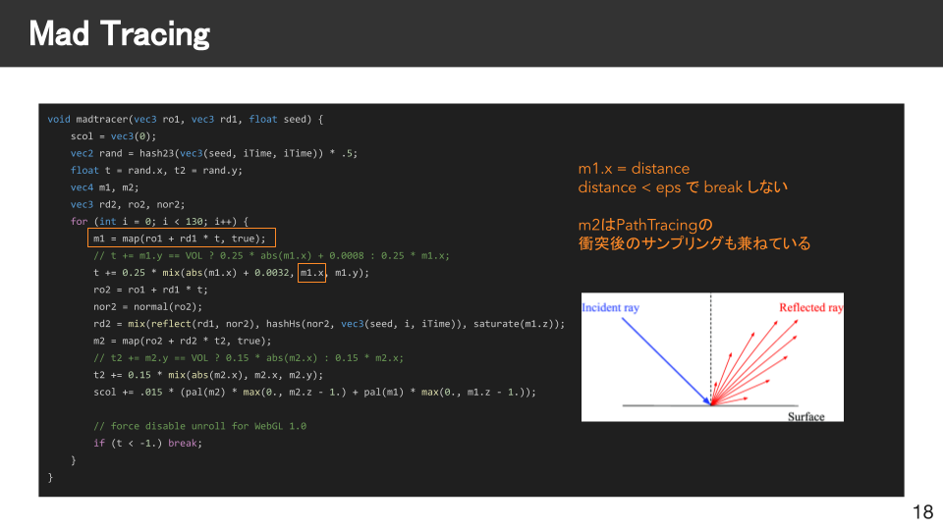Click the "Incident ray" diagram label
943x530 pixels.
coord(610,308)
